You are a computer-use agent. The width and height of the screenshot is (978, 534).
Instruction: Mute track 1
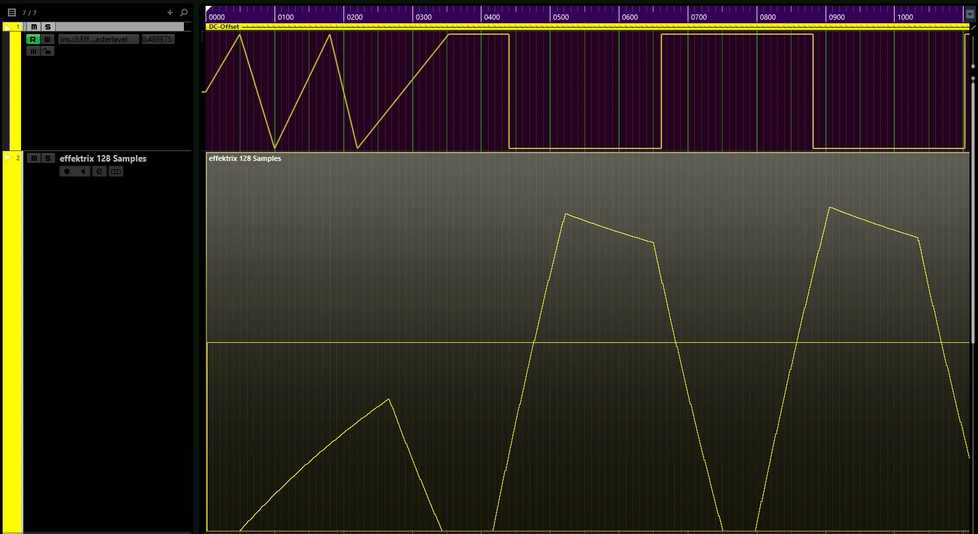click(33, 27)
